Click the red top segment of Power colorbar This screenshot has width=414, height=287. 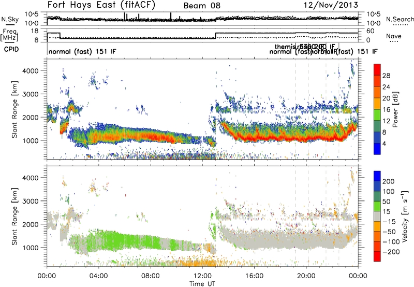point(377,70)
